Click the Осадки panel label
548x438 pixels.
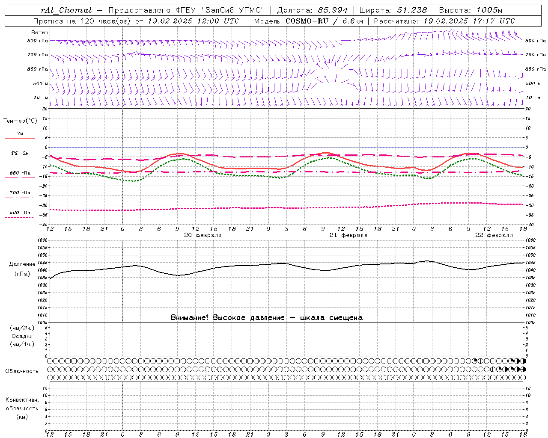(22, 336)
